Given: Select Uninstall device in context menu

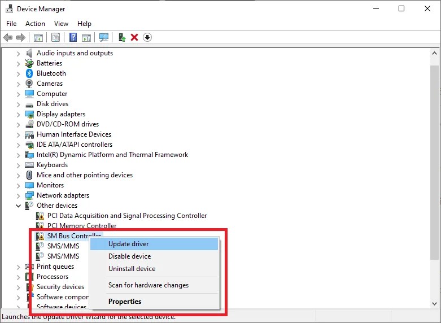Looking at the screenshot, I should pyautogui.click(x=154, y=269).
